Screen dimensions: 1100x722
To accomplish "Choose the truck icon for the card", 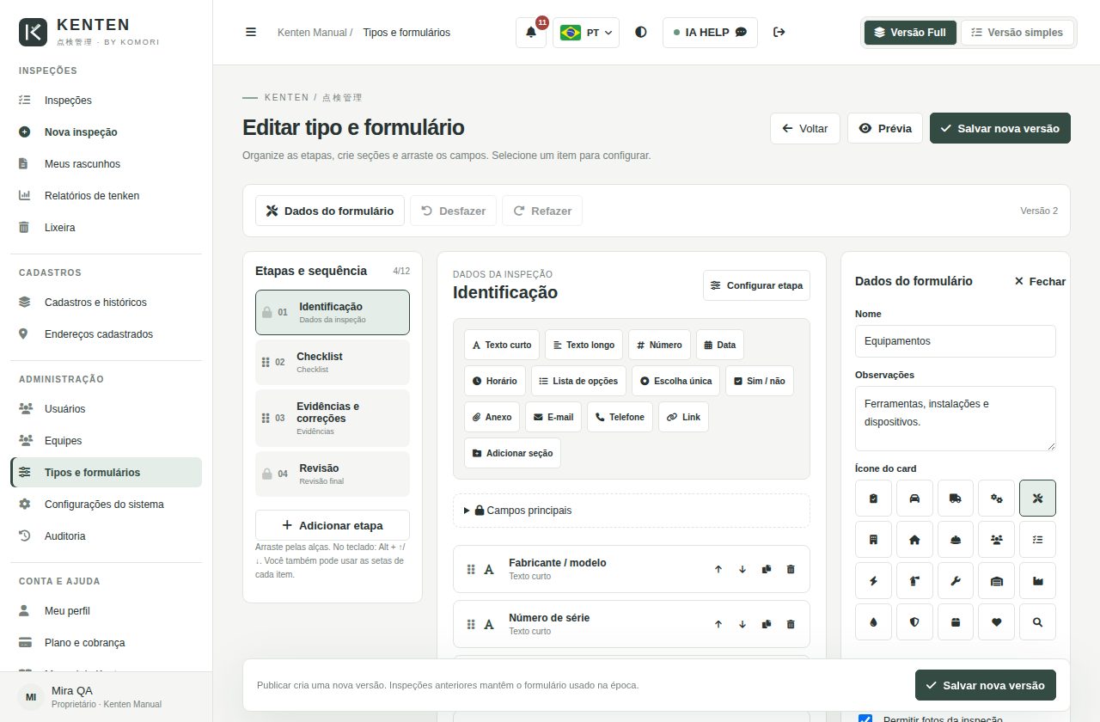I will click(956, 498).
